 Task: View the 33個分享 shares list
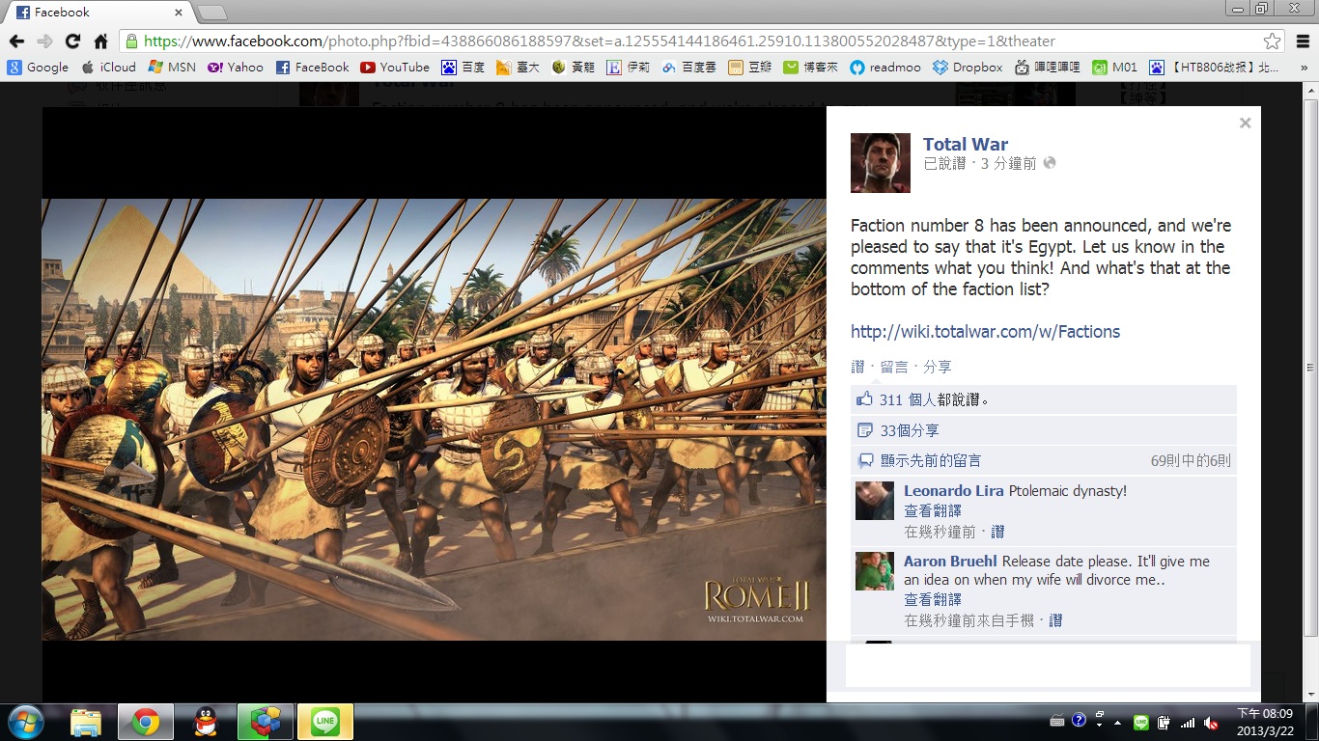[910, 430]
